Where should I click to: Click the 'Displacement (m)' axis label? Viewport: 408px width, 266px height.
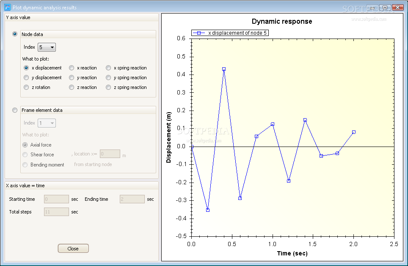tap(168, 138)
